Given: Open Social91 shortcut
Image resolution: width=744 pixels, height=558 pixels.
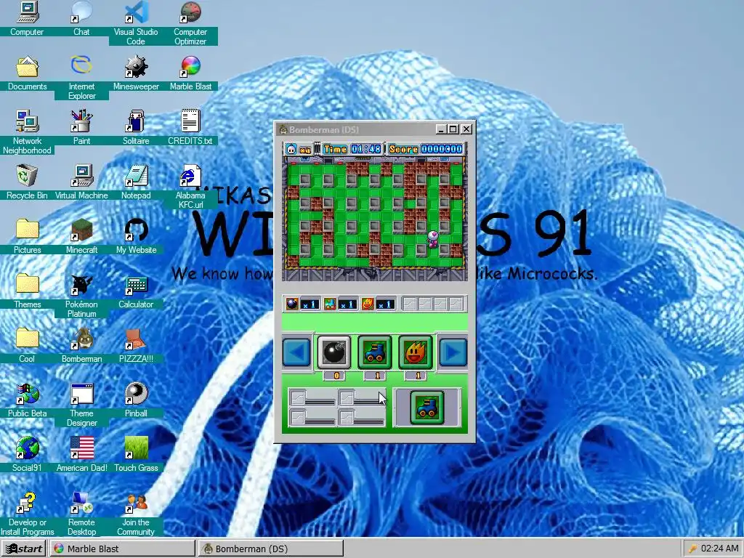Looking at the screenshot, I should click(27, 455).
